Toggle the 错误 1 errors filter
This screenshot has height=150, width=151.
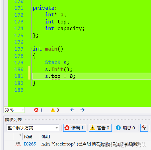[75, 128]
